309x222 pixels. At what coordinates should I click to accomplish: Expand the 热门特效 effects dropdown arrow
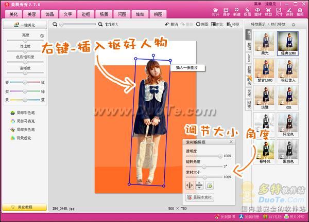coord(294,25)
